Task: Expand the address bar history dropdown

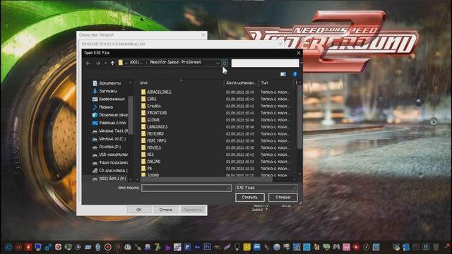Action: coord(218,63)
